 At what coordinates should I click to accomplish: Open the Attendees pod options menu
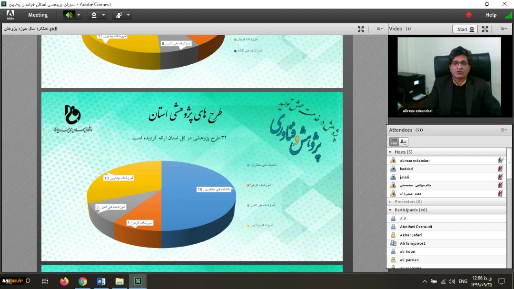[504, 130]
